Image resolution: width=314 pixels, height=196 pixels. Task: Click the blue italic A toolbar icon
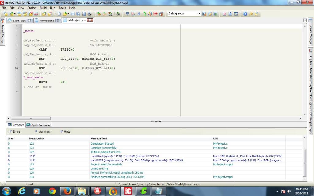(x=139, y=13)
